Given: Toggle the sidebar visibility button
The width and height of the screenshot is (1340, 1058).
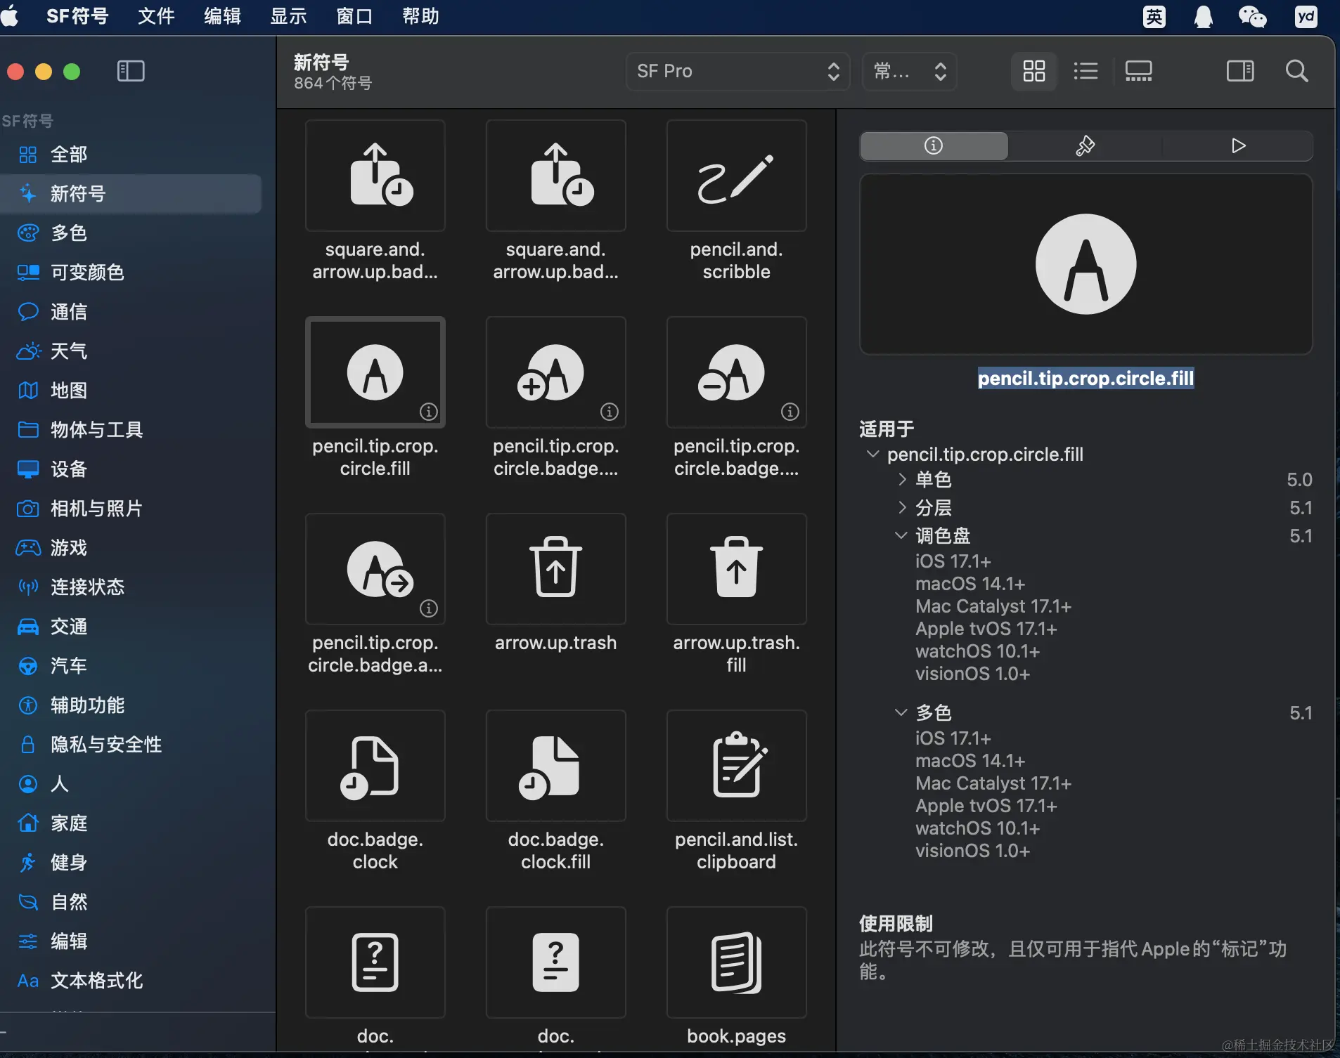Looking at the screenshot, I should [x=131, y=71].
